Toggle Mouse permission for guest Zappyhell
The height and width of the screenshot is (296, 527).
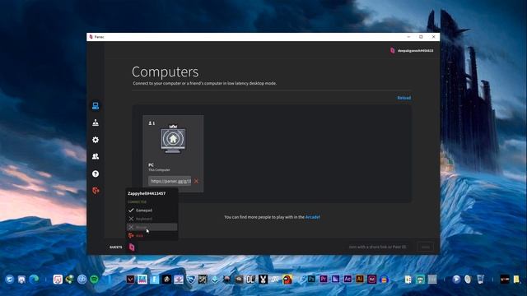pyautogui.click(x=152, y=227)
